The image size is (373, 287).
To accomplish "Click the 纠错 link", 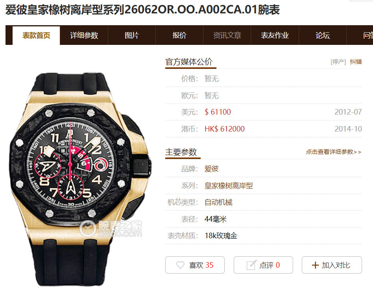I will click(356, 62).
